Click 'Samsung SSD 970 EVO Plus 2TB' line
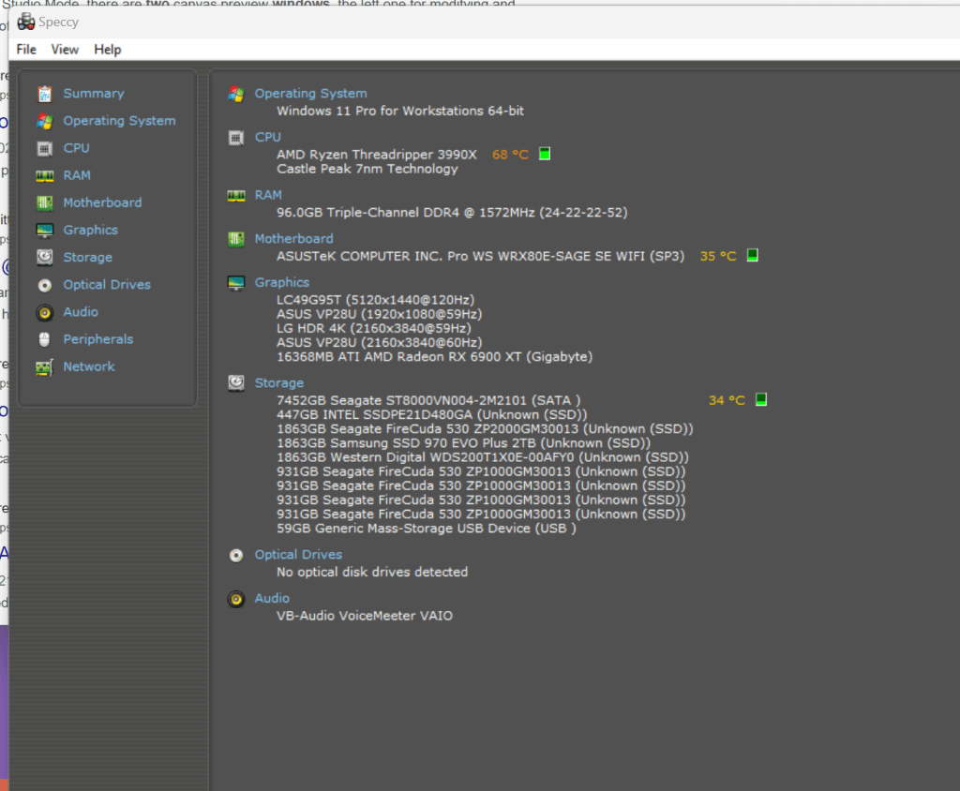This screenshot has height=791, width=960. coord(463,443)
